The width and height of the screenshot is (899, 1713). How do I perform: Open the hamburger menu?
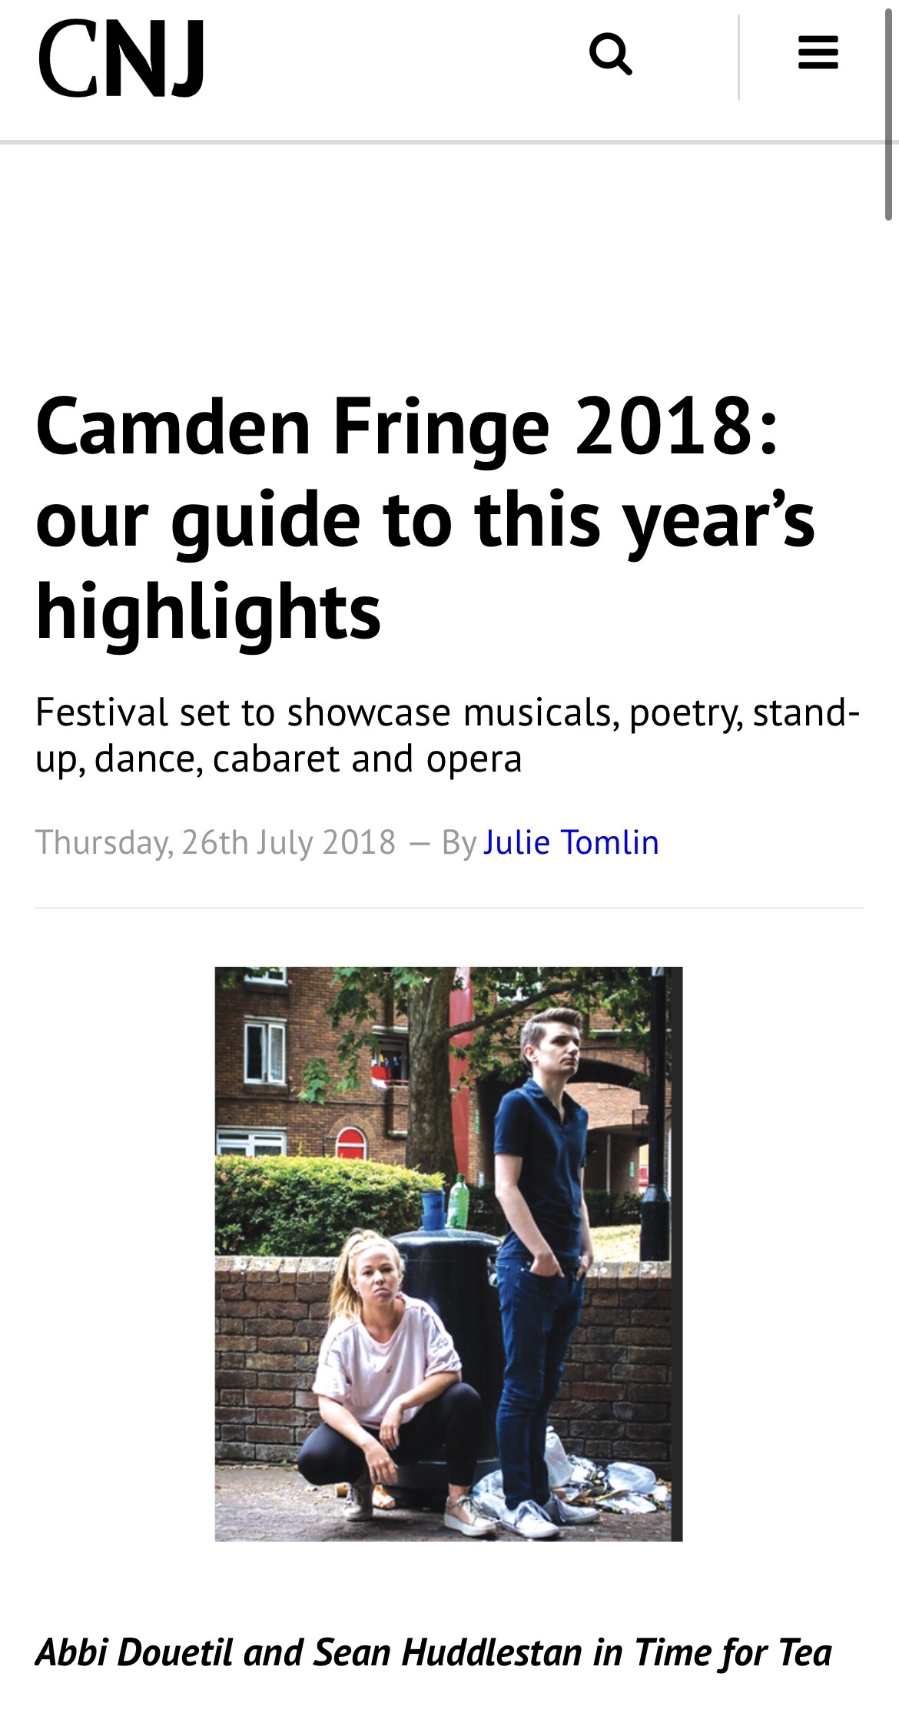[818, 54]
